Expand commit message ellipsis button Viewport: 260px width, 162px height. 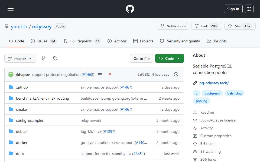pyautogui.click(x=100, y=75)
